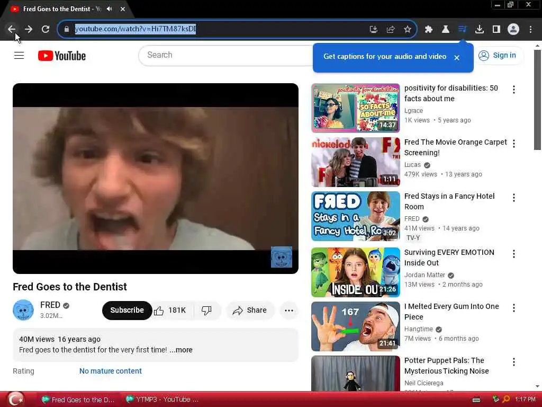This screenshot has width=542, height=407.
Task: Toggle the browser side panel
Action: pyautogui.click(x=496, y=30)
